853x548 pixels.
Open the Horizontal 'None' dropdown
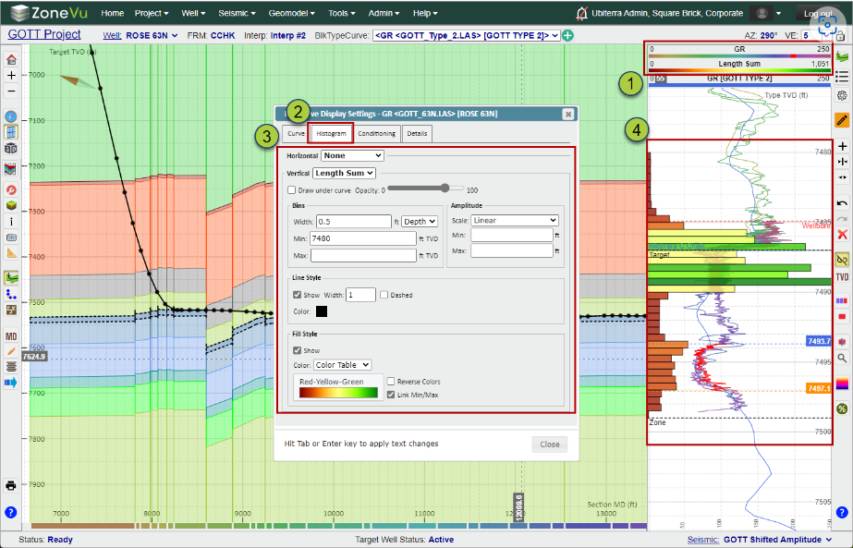(352, 155)
